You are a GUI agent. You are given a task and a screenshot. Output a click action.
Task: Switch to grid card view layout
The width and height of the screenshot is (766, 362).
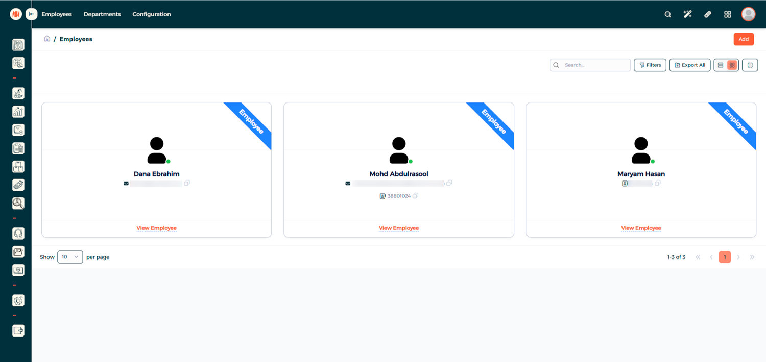coord(732,65)
